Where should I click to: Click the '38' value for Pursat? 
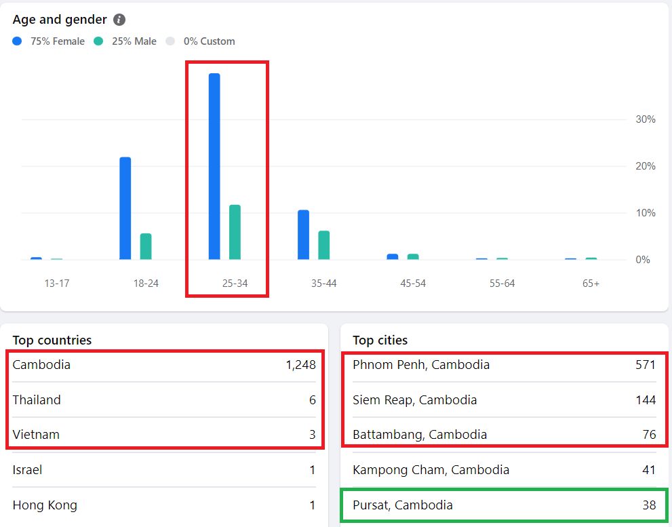(650, 505)
